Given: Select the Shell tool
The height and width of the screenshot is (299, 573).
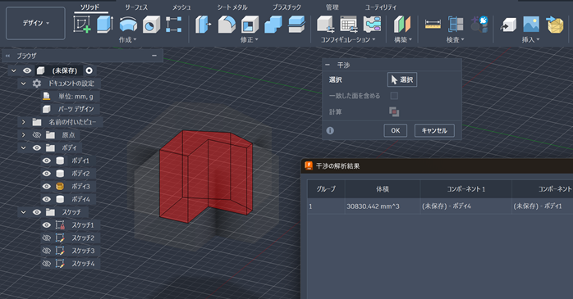Looking at the screenshot, I should (x=250, y=25).
